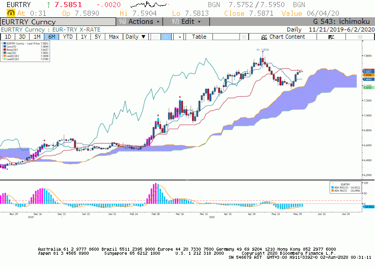The width and height of the screenshot is (375, 269).
Task: Click the EURTRY Curncy security input field
Action: 58,22
